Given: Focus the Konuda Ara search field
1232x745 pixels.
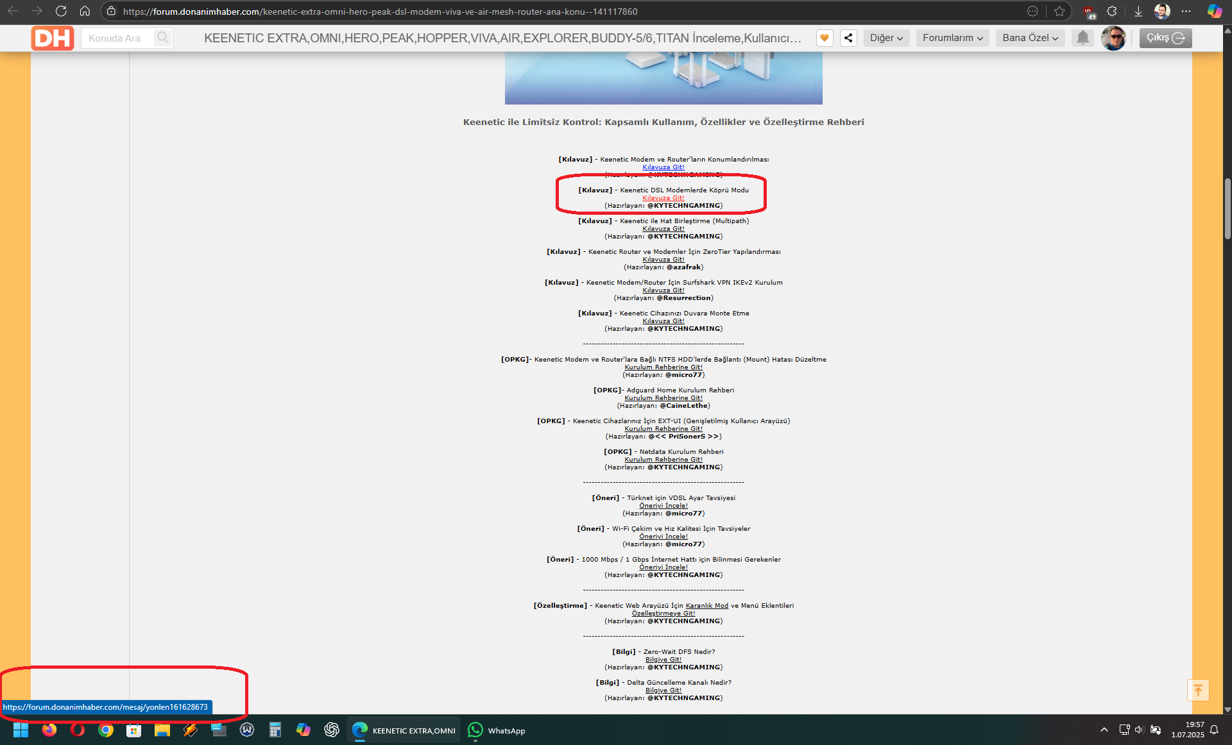Looking at the screenshot, I should tap(119, 38).
